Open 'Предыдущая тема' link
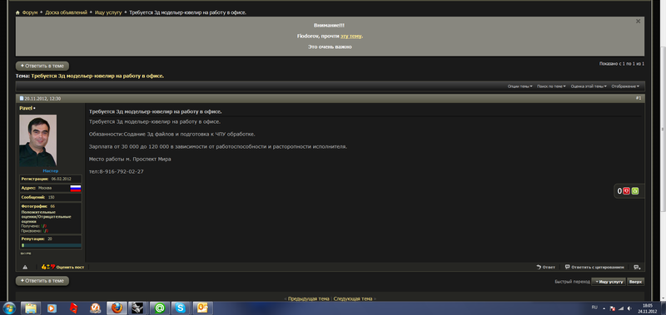666x315 pixels. [308, 299]
